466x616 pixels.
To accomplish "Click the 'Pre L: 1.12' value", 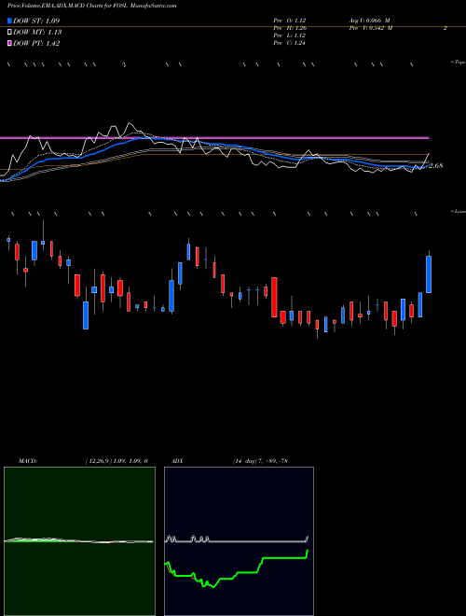I will [x=290, y=35].
